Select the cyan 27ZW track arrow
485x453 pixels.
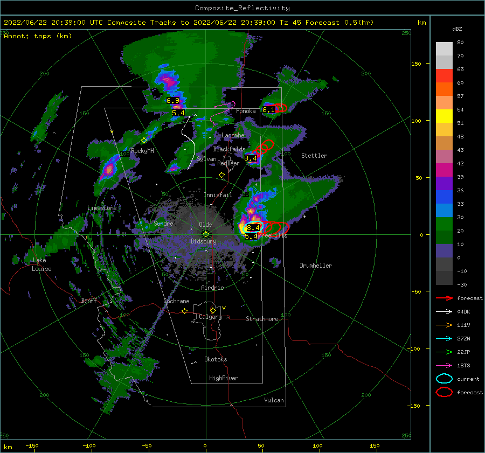coord(444,339)
